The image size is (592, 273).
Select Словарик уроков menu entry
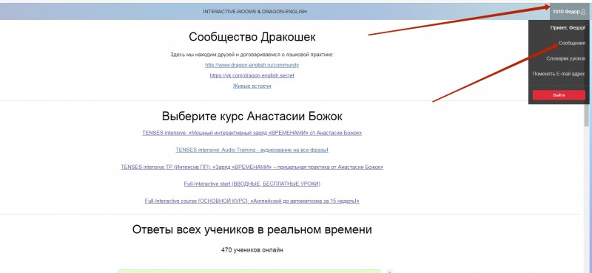click(565, 59)
